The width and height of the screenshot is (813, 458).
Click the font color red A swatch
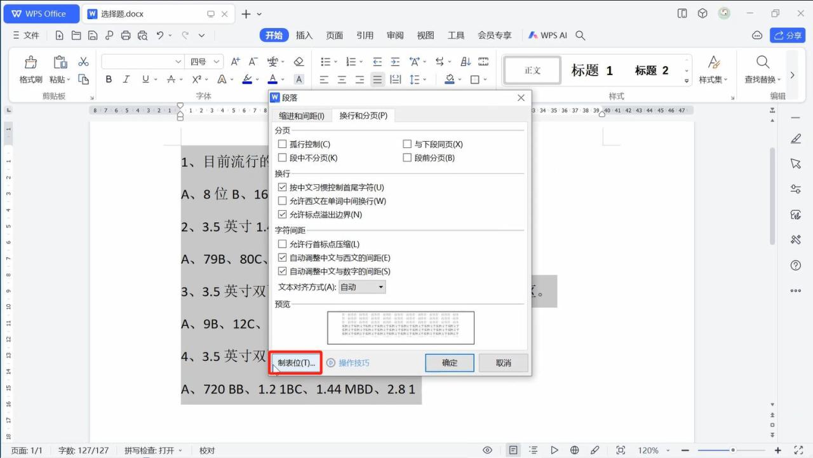tap(272, 79)
